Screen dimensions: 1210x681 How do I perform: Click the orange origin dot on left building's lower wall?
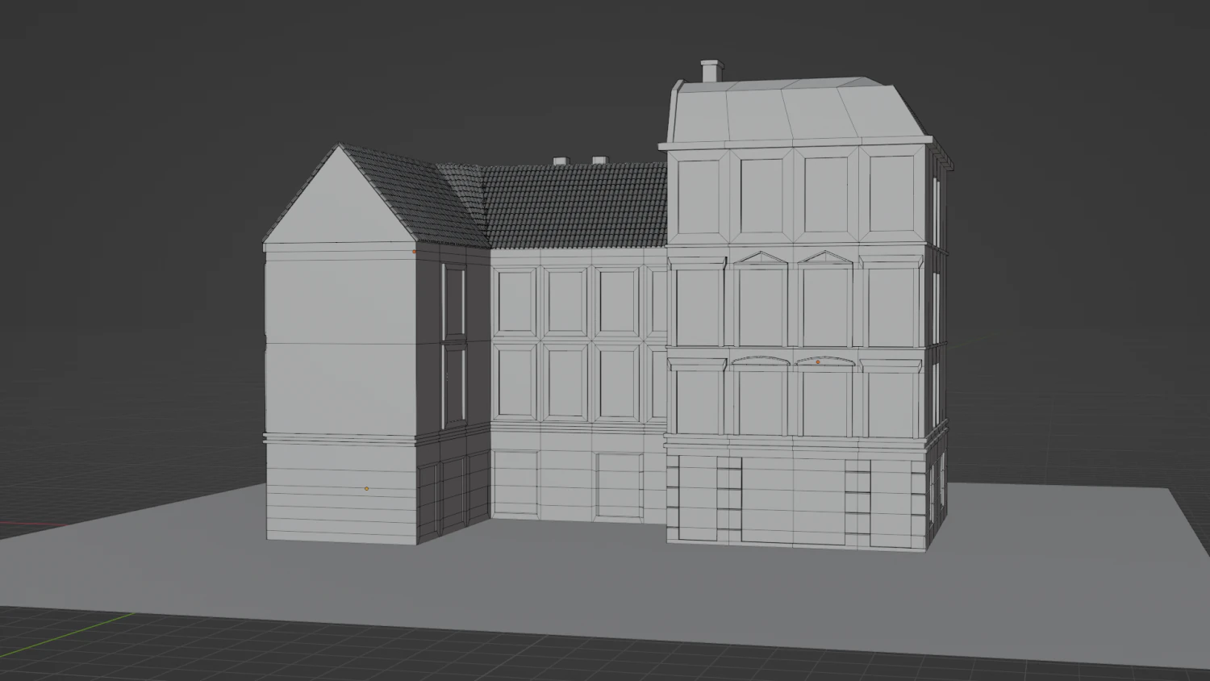pyautogui.click(x=366, y=488)
